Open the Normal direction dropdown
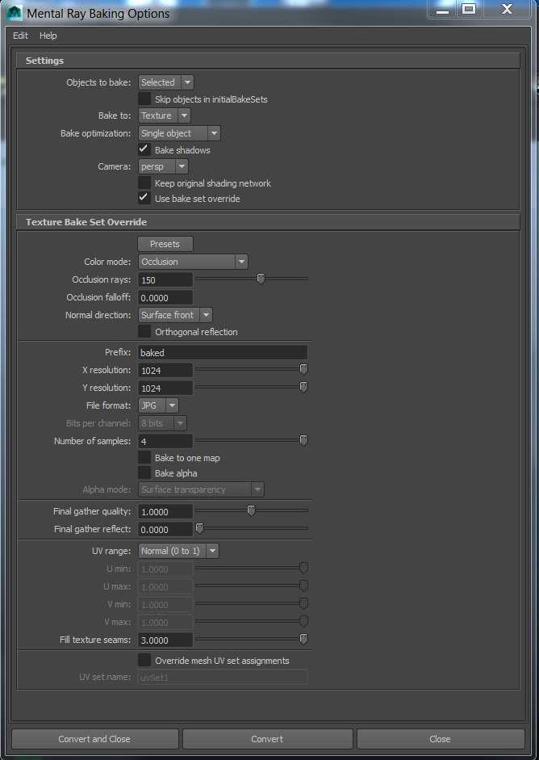The image size is (539, 760). point(175,315)
